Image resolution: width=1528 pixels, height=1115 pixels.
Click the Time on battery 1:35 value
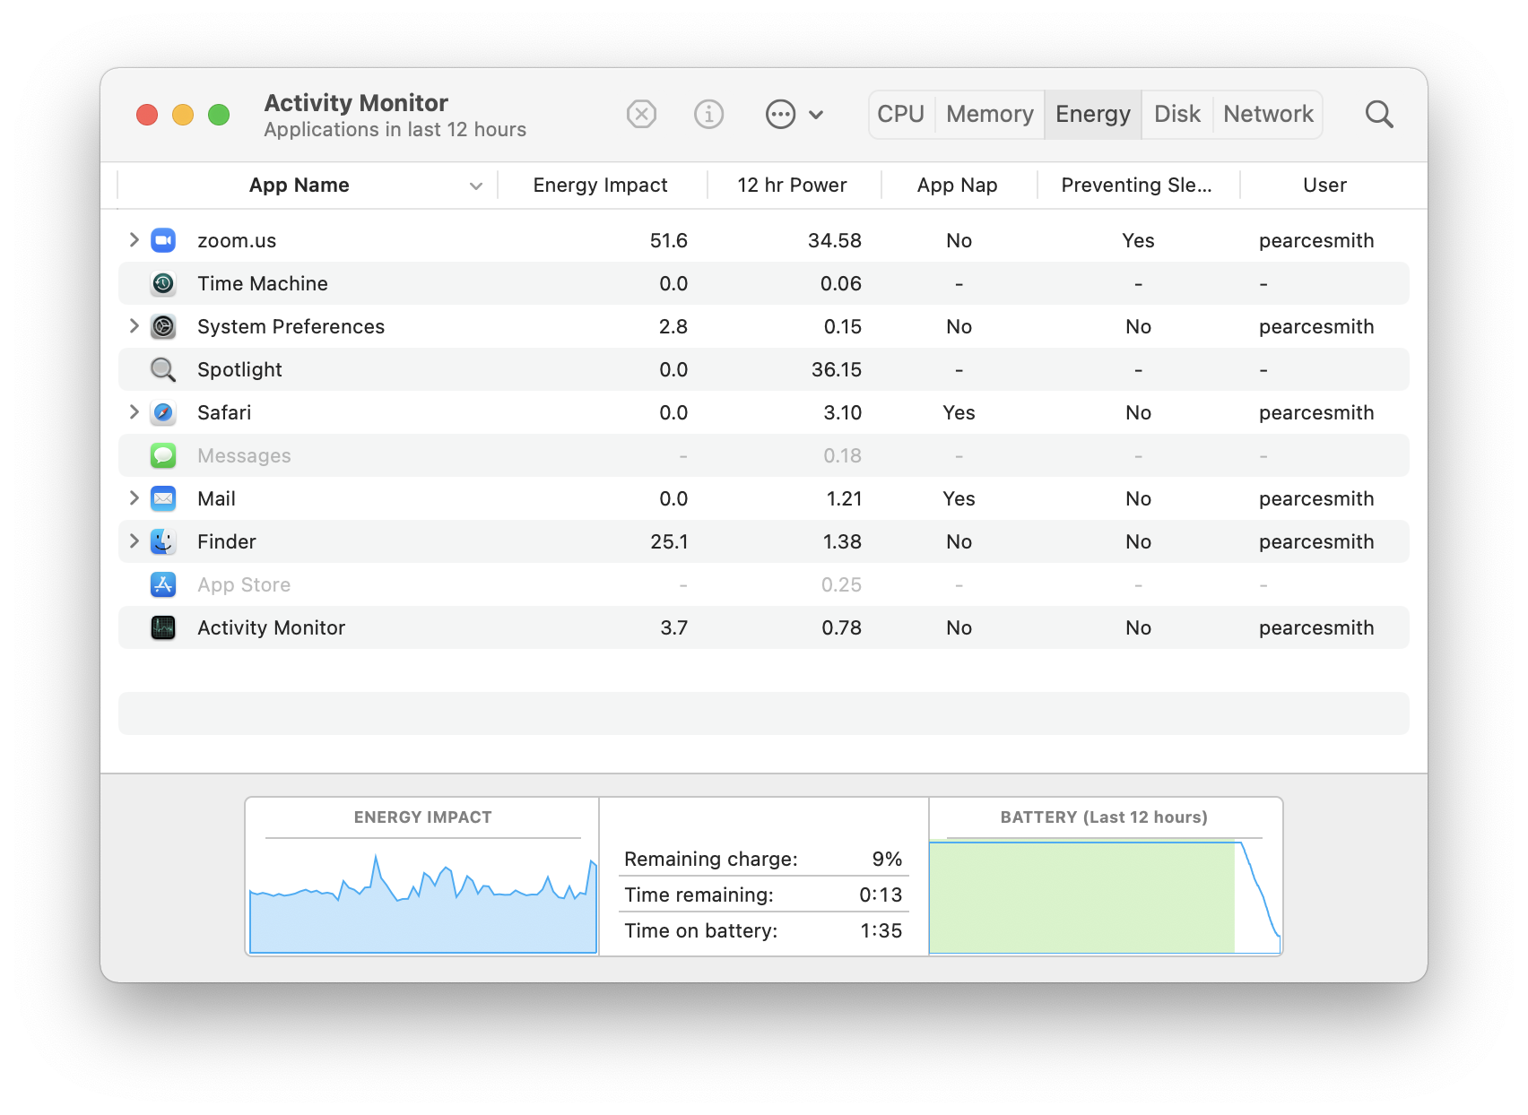pos(881,930)
